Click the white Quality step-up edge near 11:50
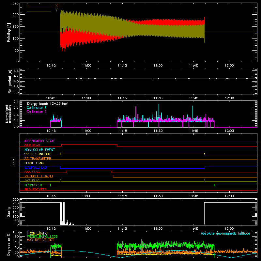 pos(205,214)
